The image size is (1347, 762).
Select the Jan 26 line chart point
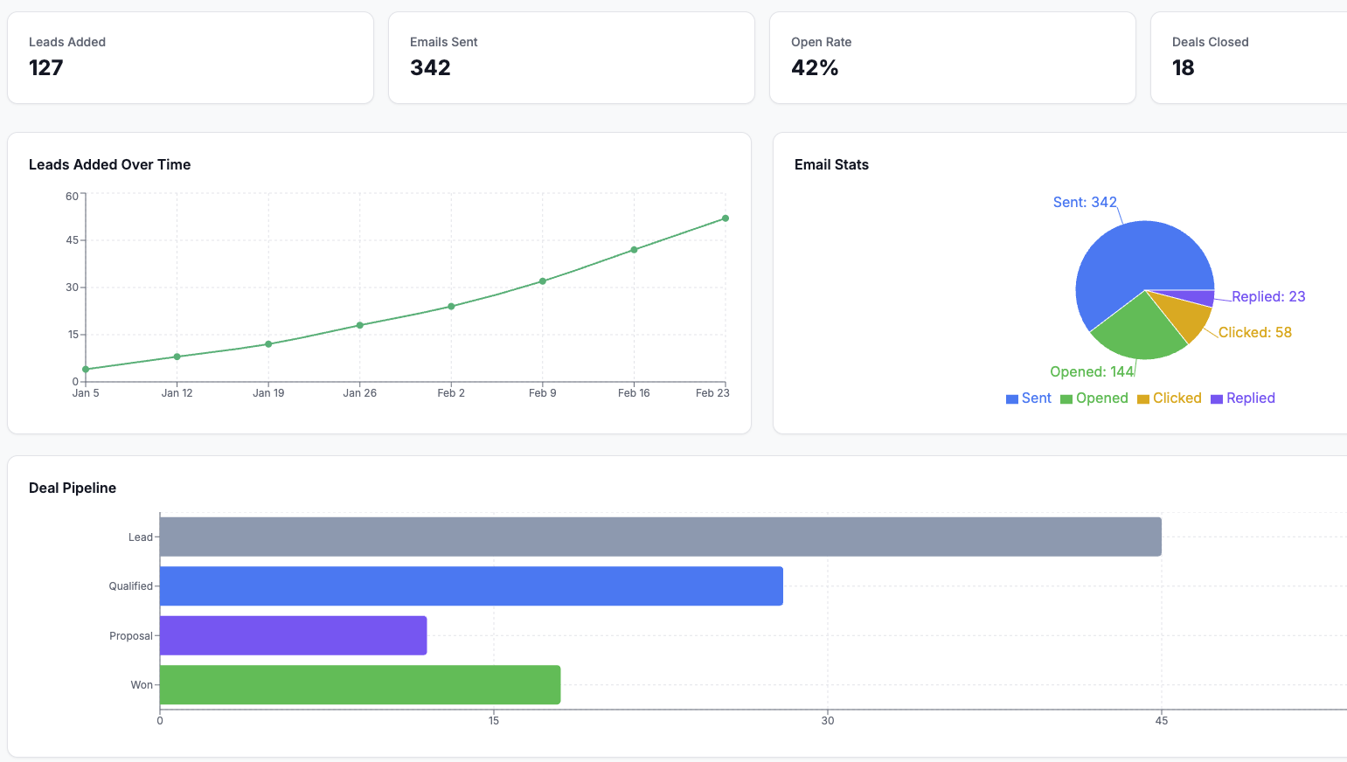pyautogui.click(x=360, y=325)
